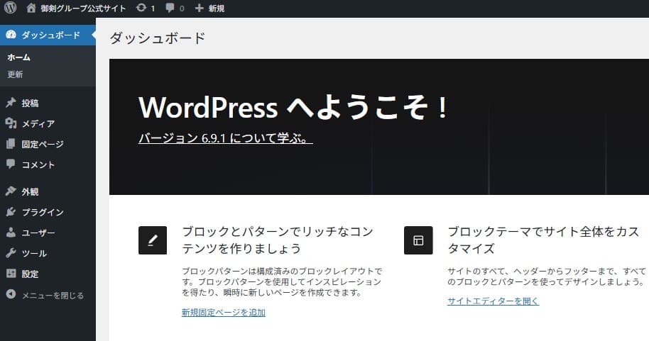Click the 投稿 pushpin icon

point(11,103)
